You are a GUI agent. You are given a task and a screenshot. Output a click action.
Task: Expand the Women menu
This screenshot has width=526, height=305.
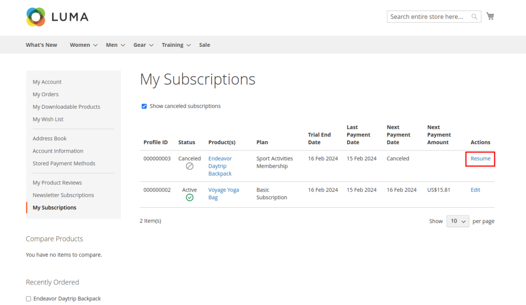click(84, 45)
